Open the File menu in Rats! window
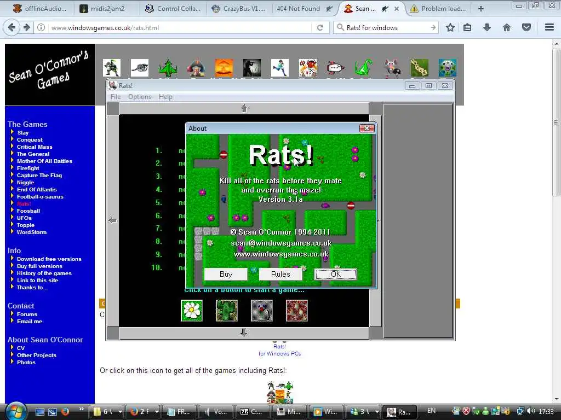The height and width of the screenshot is (420, 561). click(x=116, y=97)
